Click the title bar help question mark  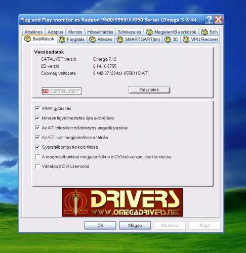pyautogui.click(x=209, y=20)
